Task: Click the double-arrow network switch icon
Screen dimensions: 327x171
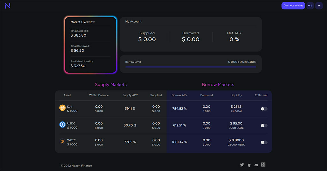Action: [310, 6]
